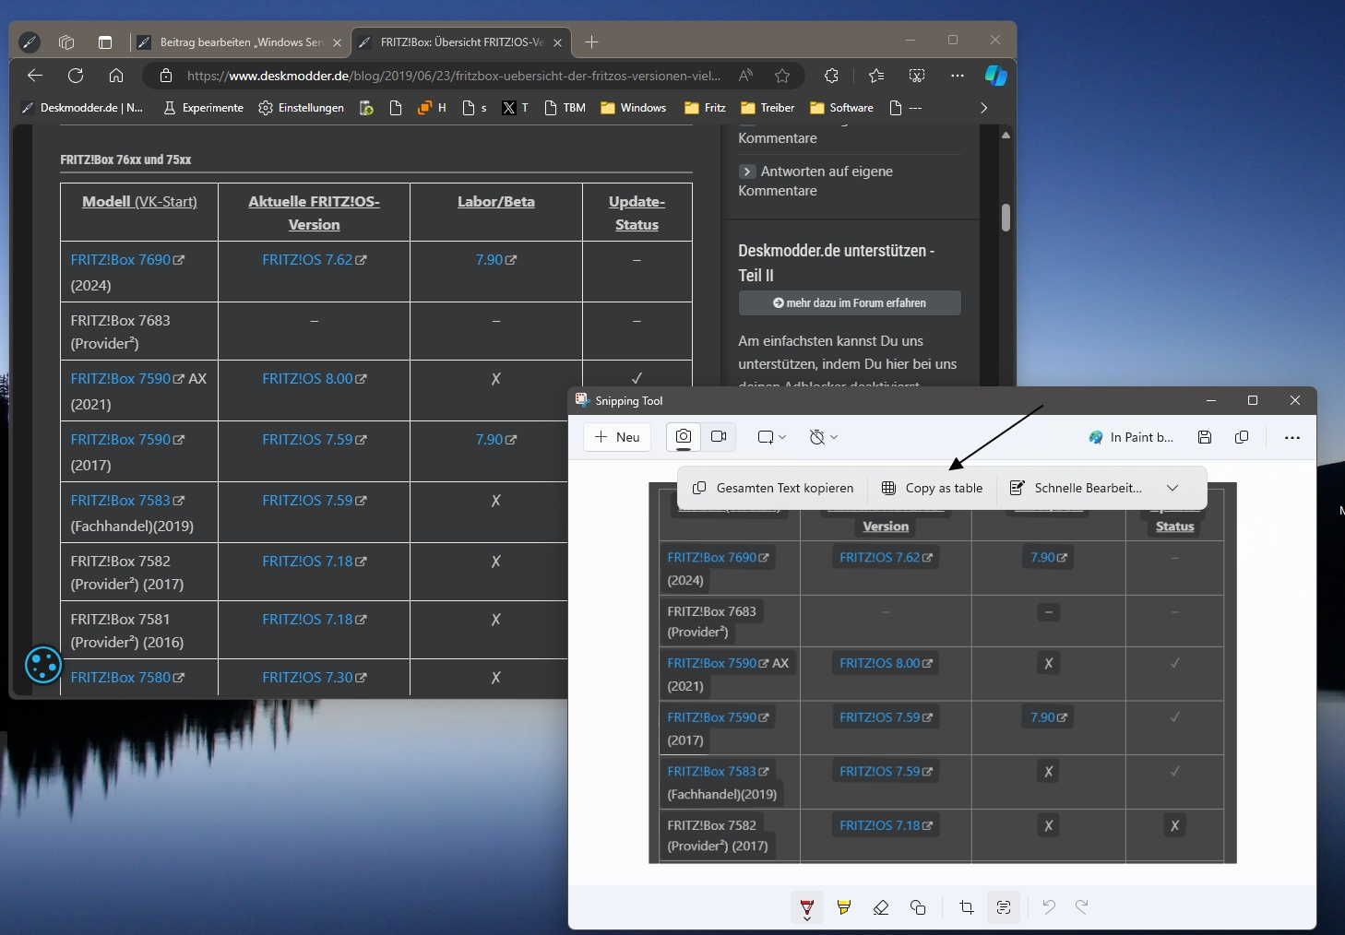Switch to the Beitrag bearbeiten tab
1345x935 pixels.
pos(239,42)
